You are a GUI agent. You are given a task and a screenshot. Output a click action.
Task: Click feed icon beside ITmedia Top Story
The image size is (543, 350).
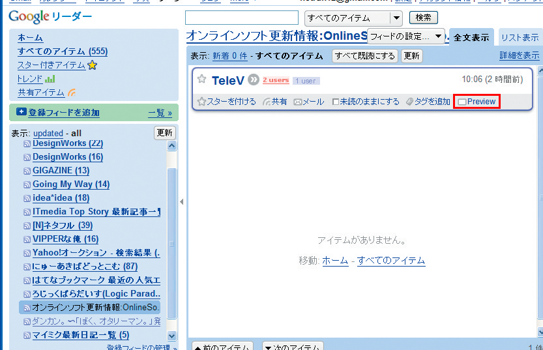(27, 212)
